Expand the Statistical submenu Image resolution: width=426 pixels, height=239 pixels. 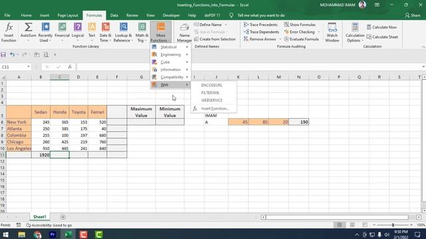(170, 47)
